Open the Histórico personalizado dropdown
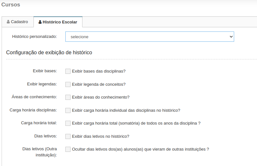The width and height of the screenshot is (257, 166). point(150,37)
